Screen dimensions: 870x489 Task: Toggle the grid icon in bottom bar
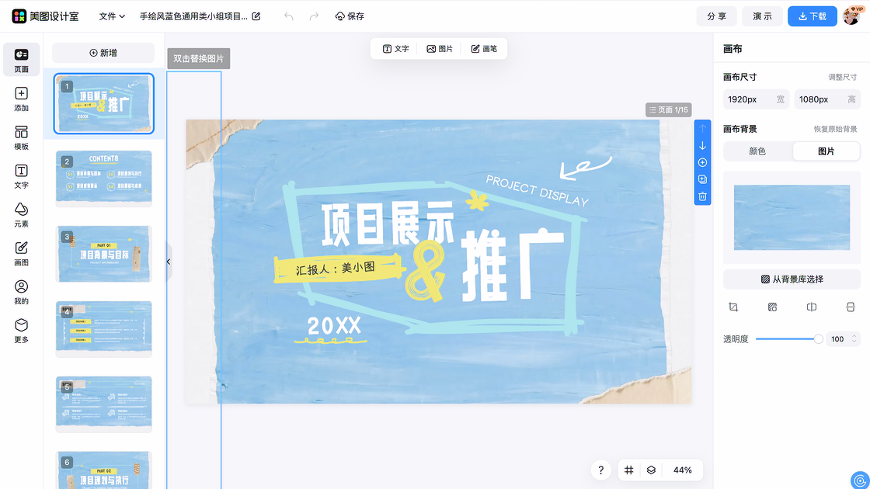tap(629, 470)
